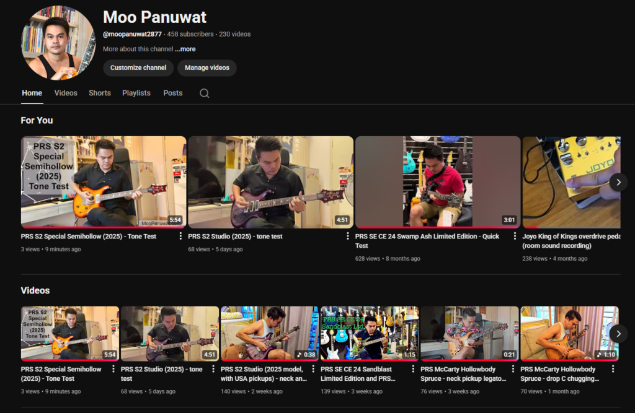Open three-dot menu for PRS S2 Studio (2025 model, with USA pickups)
Viewport: 635px width, 413px height.
coord(313,369)
